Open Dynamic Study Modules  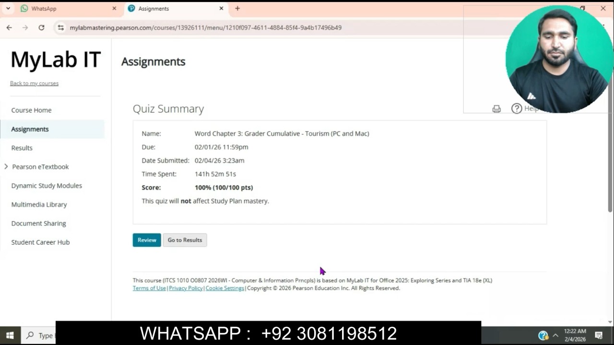pos(47,185)
